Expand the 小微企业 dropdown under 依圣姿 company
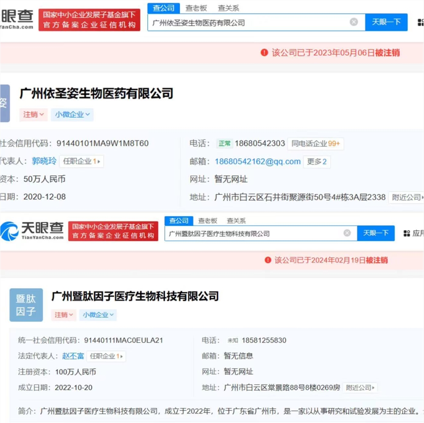The height and width of the screenshot is (423, 424). coord(72,115)
